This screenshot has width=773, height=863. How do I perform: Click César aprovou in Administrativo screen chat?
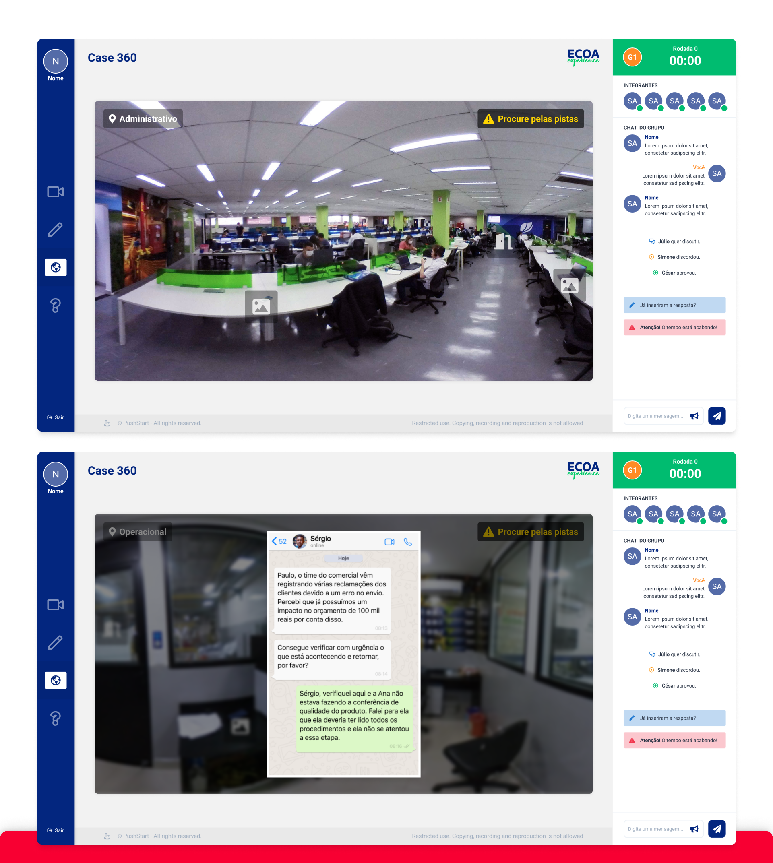click(x=674, y=273)
